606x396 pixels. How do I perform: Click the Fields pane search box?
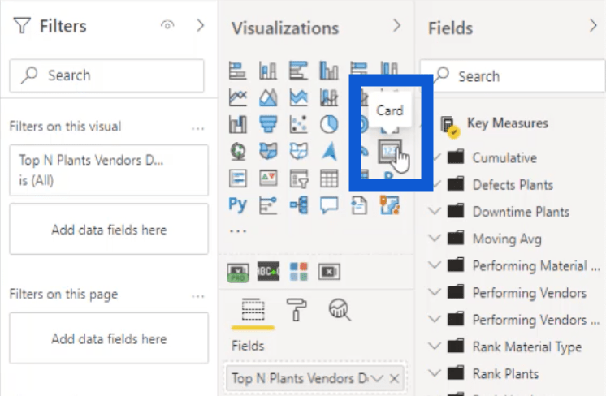(x=513, y=75)
